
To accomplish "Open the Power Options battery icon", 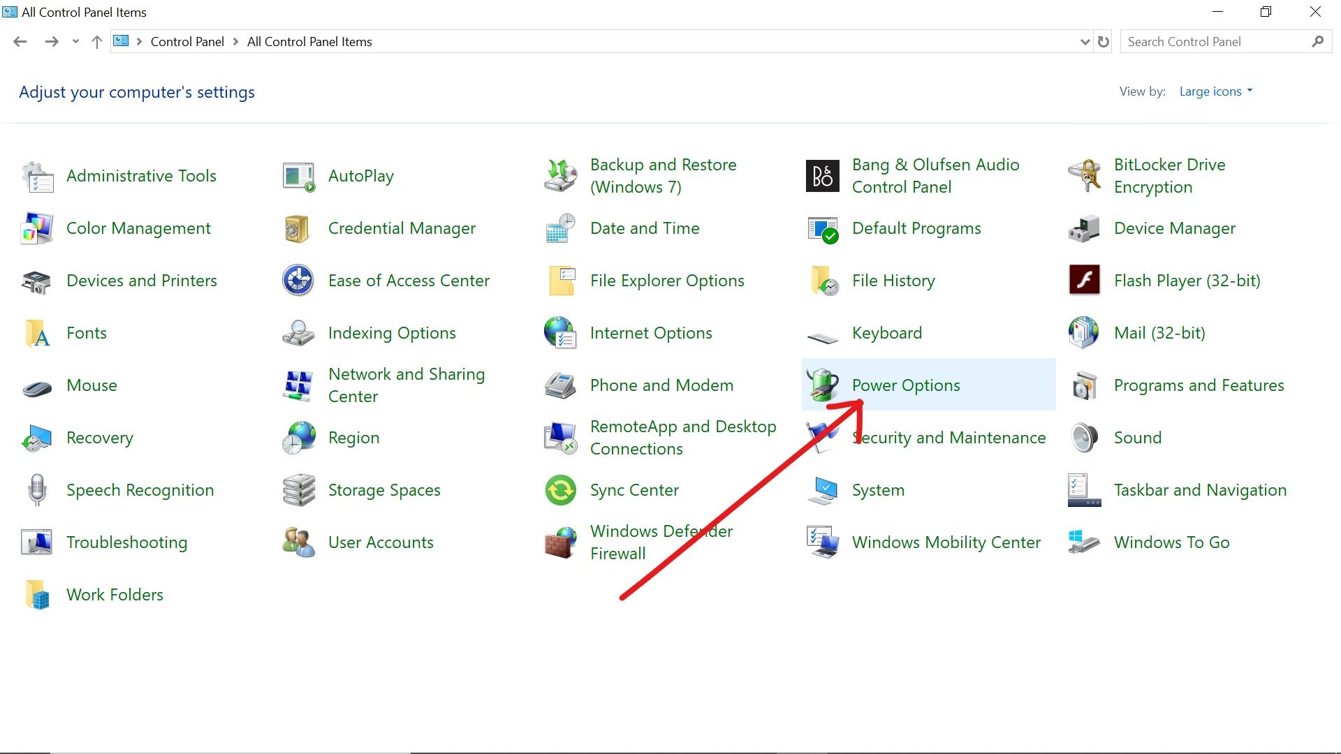I will pos(822,385).
